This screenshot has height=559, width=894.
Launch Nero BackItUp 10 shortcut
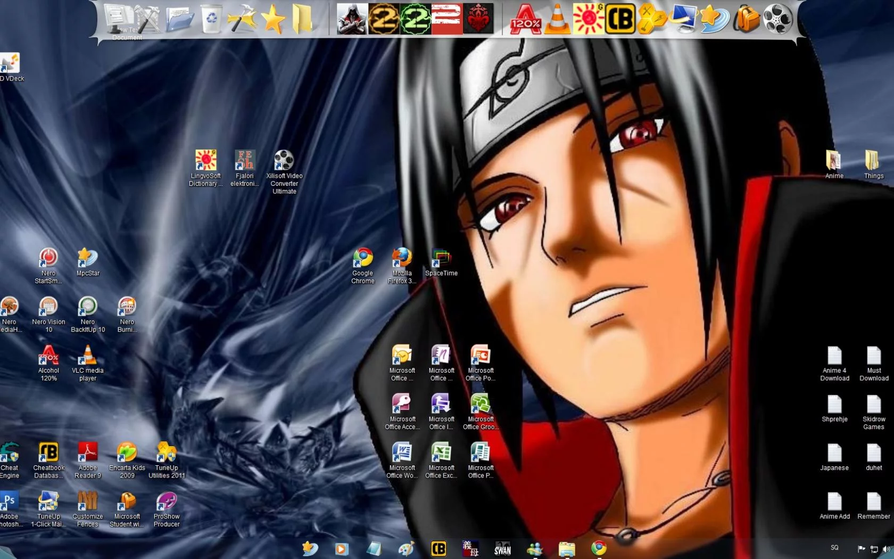[x=88, y=315]
